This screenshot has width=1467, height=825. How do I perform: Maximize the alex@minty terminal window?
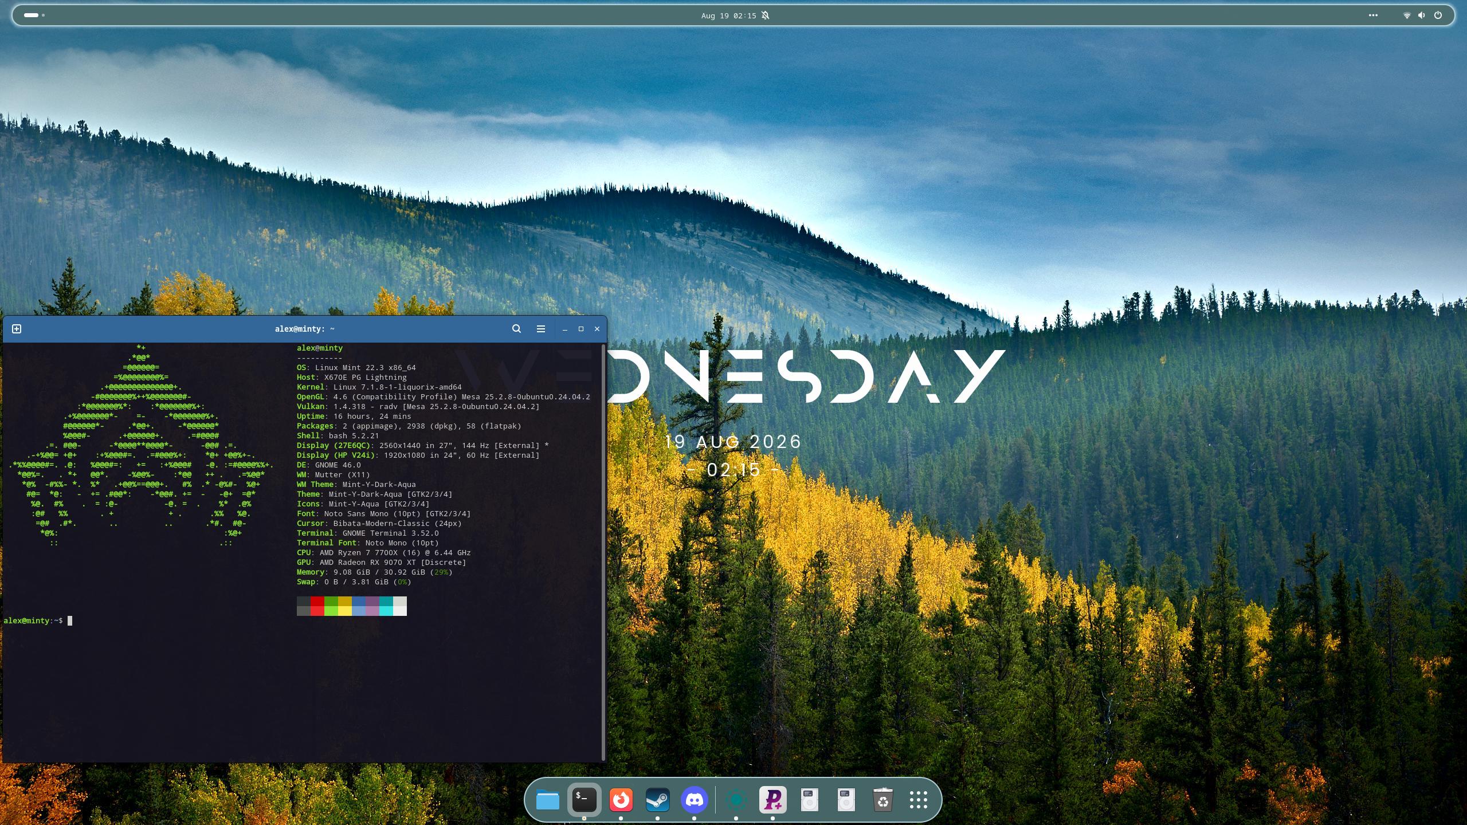click(x=580, y=329)
